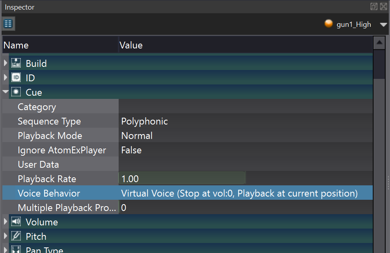Click the Pitch section icon
Image resolution: width=390 pixels, height=253 pixels.
16,236
